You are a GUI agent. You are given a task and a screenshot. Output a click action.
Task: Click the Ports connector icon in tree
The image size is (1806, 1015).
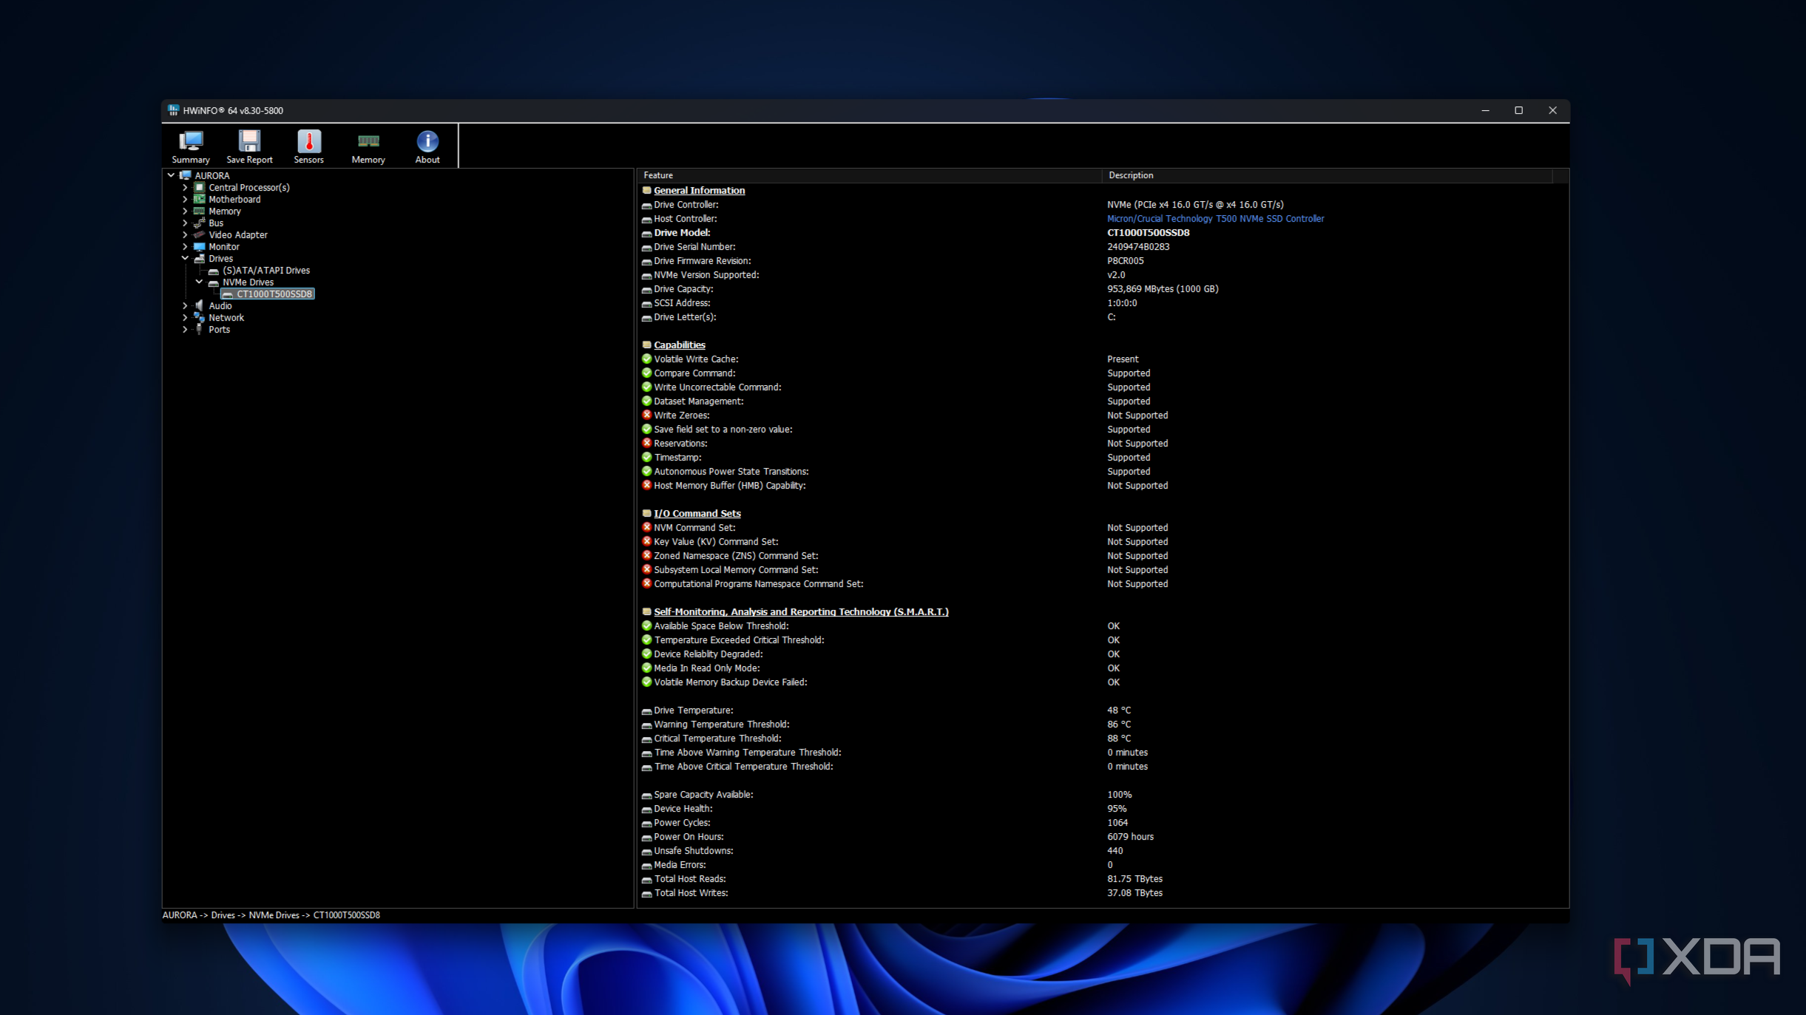tap(199, 329)
